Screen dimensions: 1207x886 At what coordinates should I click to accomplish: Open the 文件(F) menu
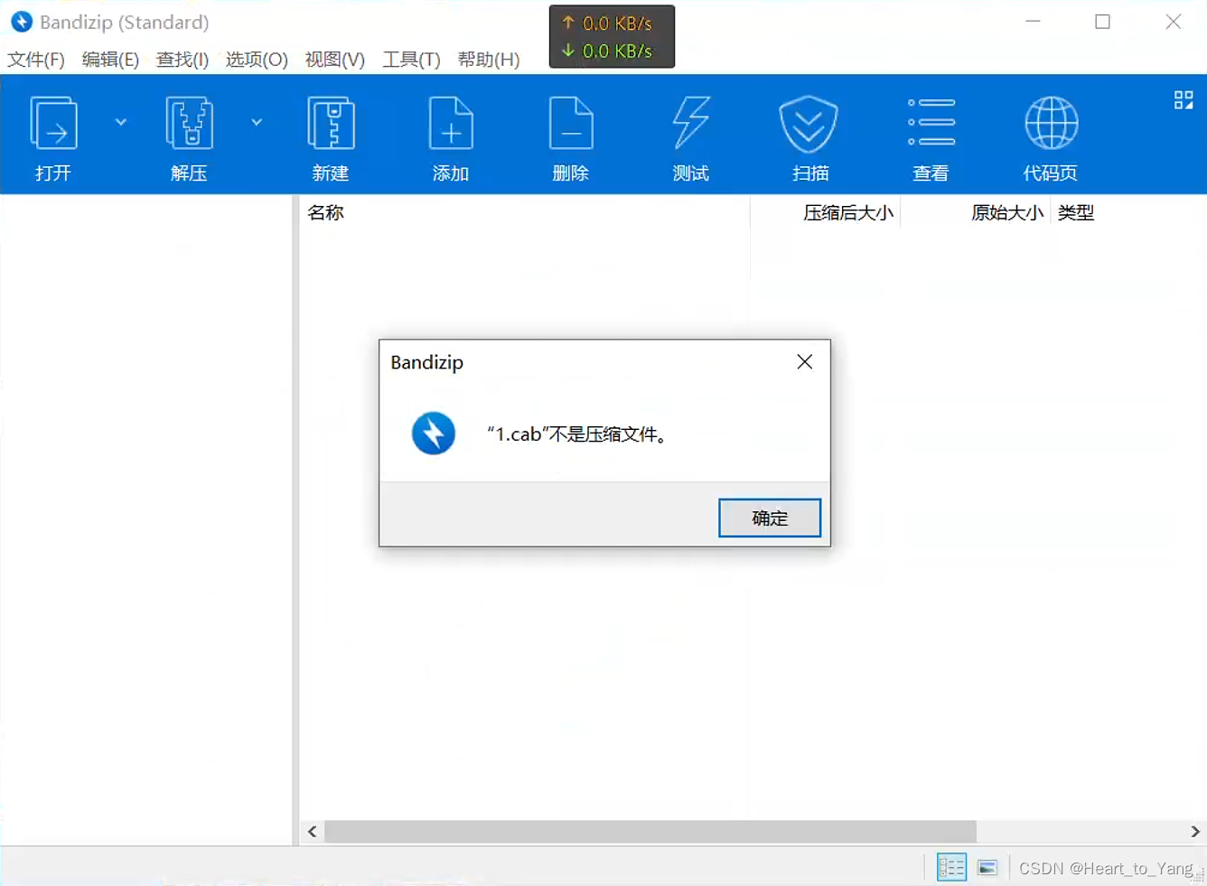tap(36, 60)
